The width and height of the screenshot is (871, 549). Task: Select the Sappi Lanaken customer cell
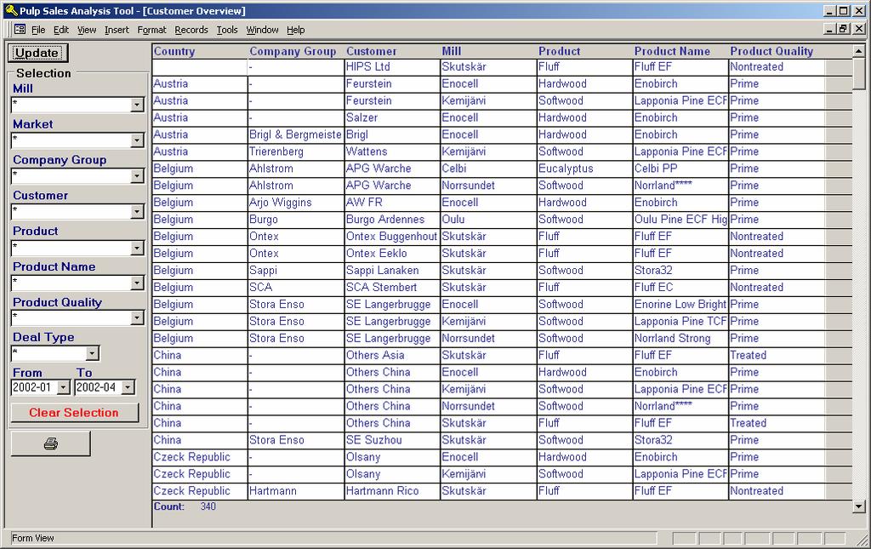(x=391, y=270)
